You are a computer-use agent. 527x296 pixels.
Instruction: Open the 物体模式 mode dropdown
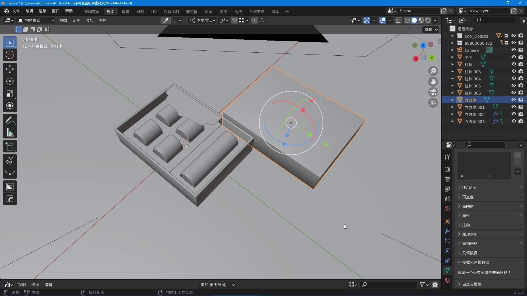click(x=36, y=20)
